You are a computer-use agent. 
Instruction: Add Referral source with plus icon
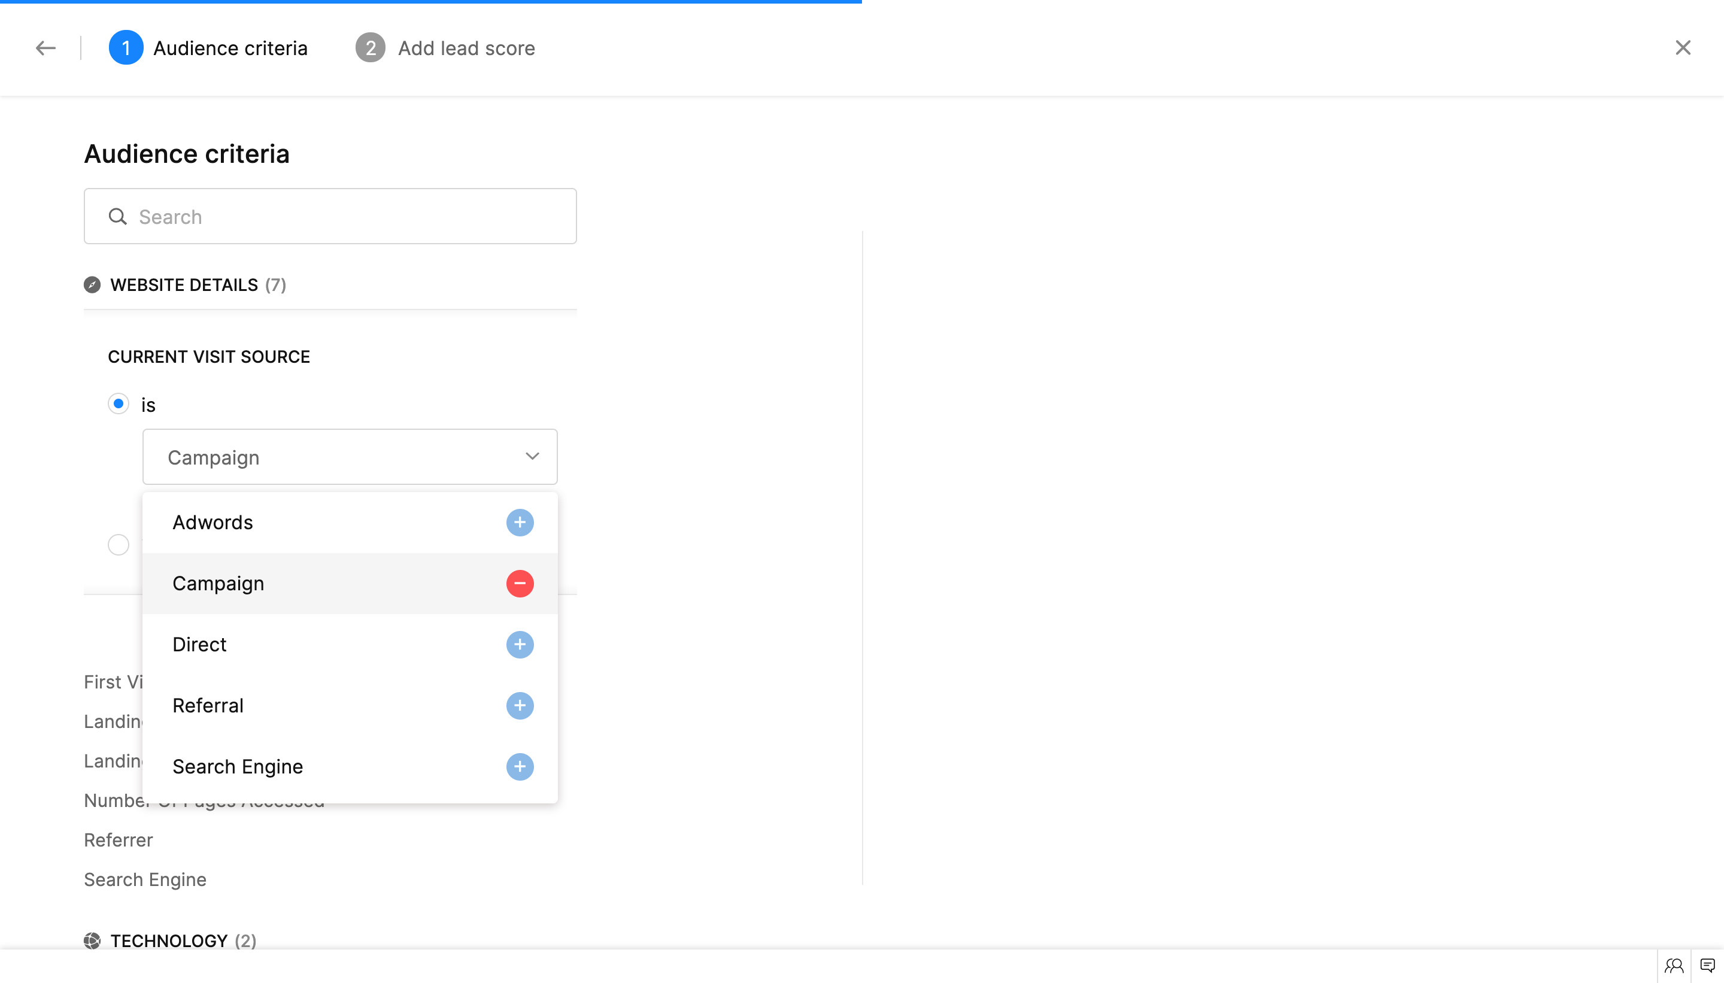point(519,705)
